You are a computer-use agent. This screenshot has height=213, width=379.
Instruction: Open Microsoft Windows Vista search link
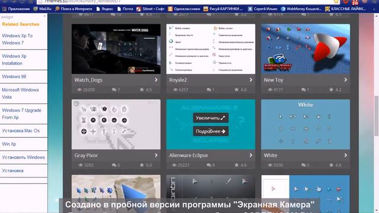20,93
